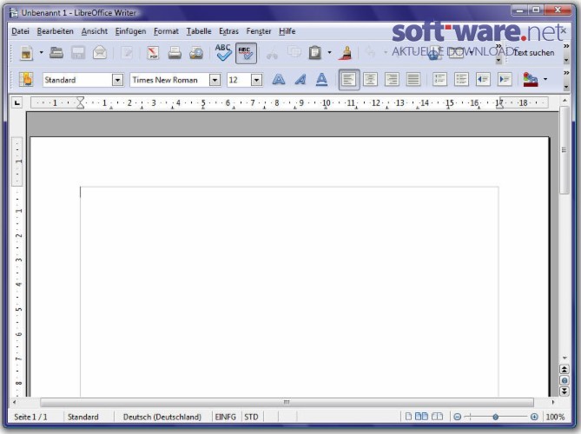The image size is (581, 434).
Task: Apply font color swatch icon
Action: (x=531, y=80)
